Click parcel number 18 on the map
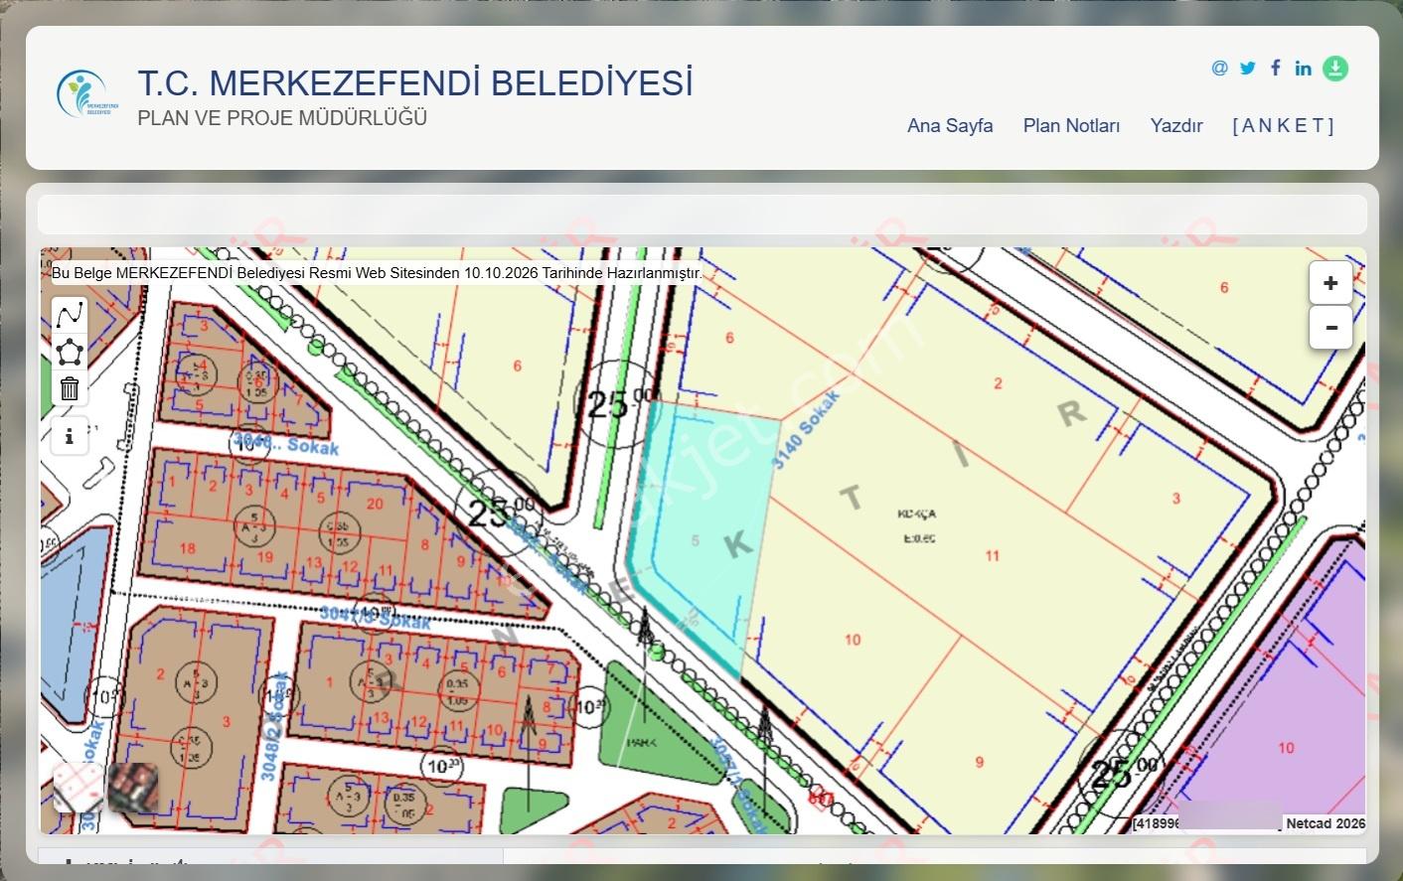 click(188, 548)
